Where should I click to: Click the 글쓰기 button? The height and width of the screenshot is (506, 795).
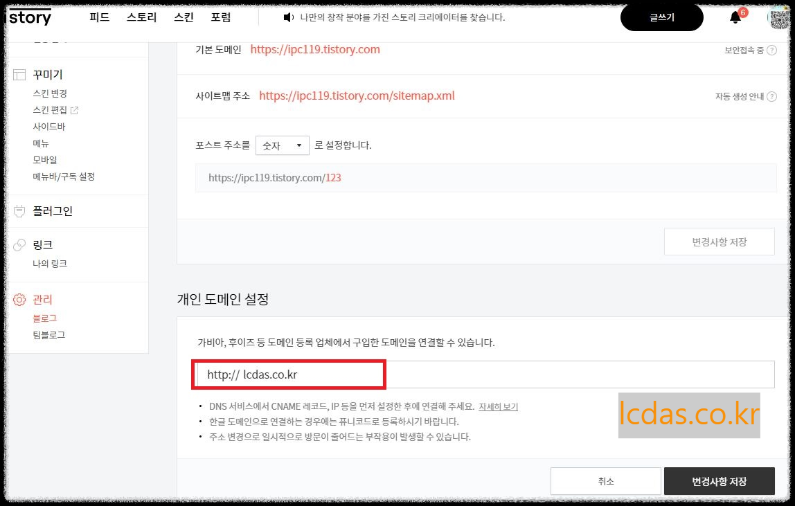pyautogui.click(x=661, y=17)
